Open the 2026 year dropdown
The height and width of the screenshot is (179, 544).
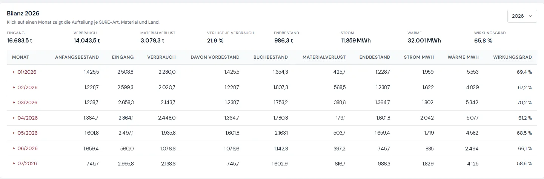522,16
